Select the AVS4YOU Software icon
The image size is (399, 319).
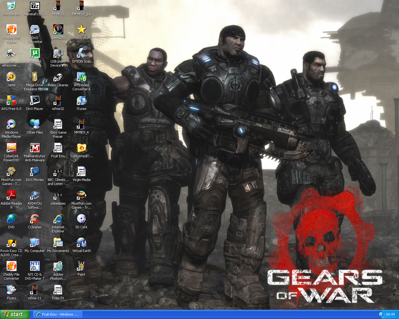tap(35, 195)
